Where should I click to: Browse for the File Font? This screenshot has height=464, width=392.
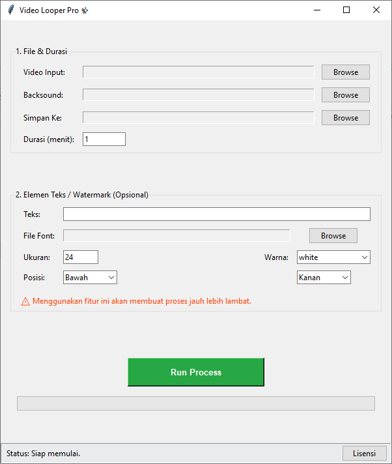pos(333,236)
